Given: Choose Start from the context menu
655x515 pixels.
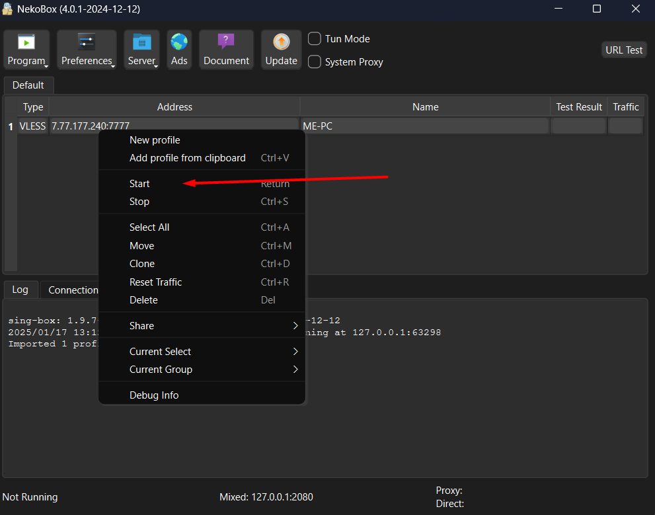Looking at the screenshot, I should click(140, 184).
